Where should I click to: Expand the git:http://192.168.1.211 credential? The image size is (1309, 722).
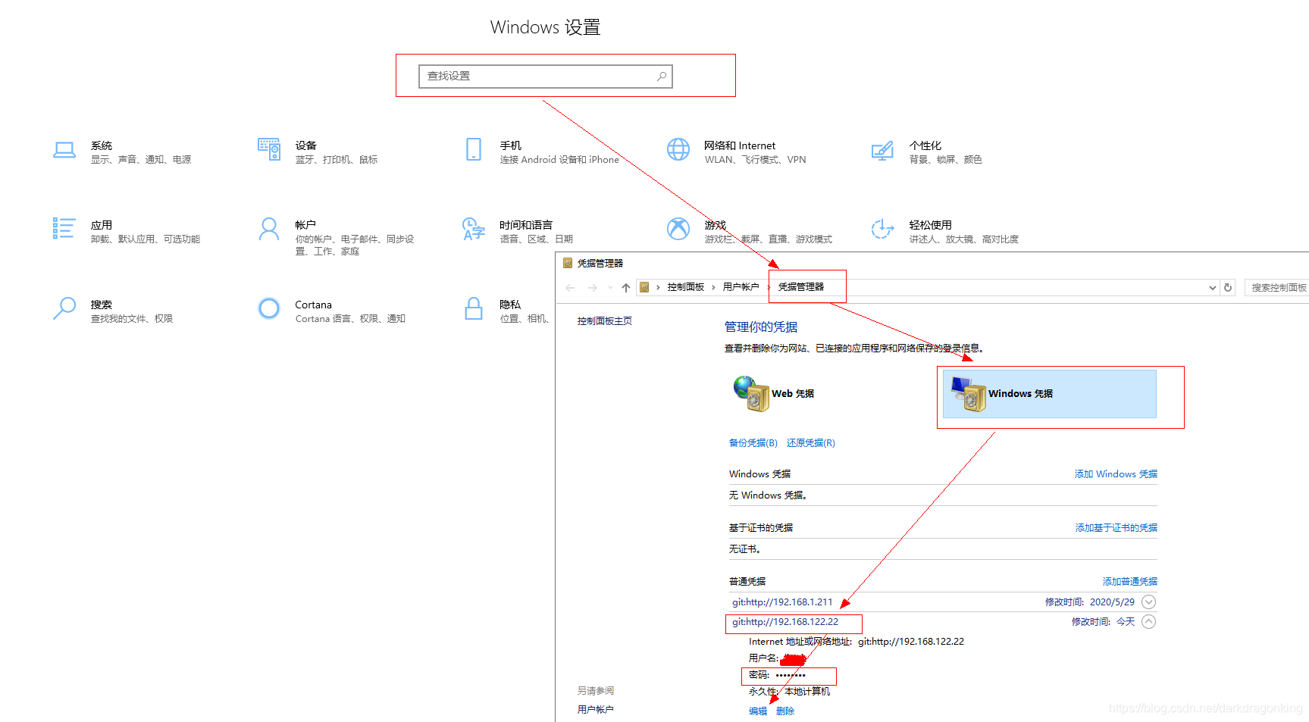tap(1149, 602)
